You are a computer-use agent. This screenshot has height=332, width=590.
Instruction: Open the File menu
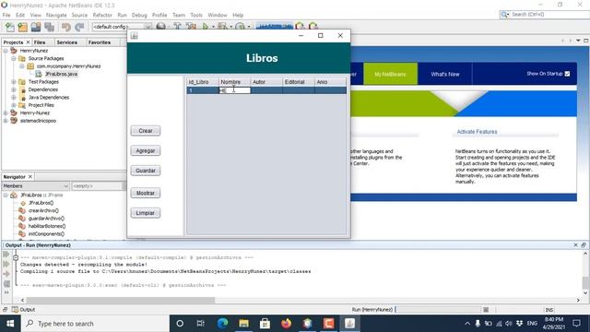pos(6,15)
